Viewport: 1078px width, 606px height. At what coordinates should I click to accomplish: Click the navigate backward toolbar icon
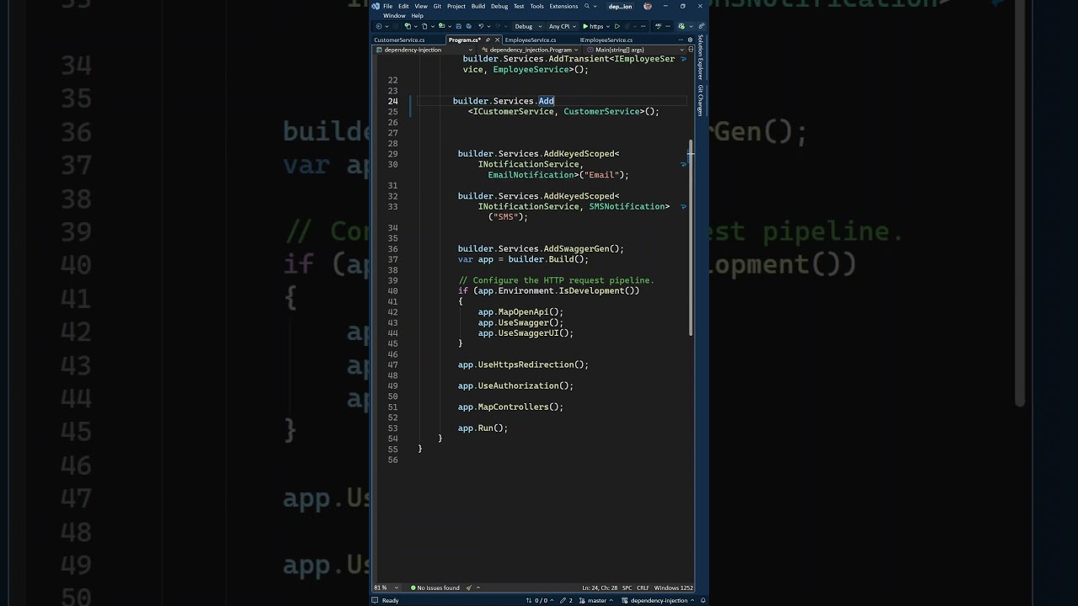[379, 26]
